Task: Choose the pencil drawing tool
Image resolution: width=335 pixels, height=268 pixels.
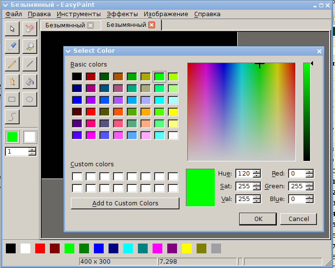Action: (12, 64)
